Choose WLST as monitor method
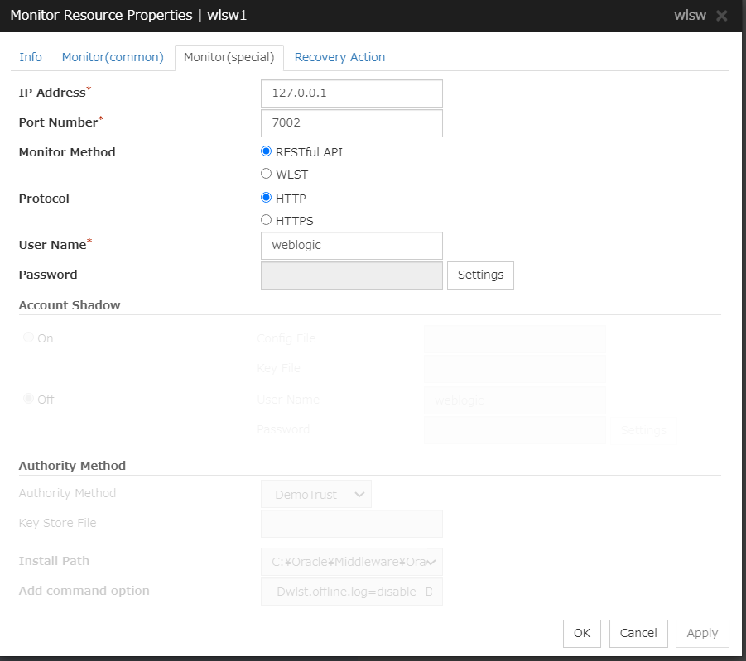This screenshot has height=661, width=746. 266,174
